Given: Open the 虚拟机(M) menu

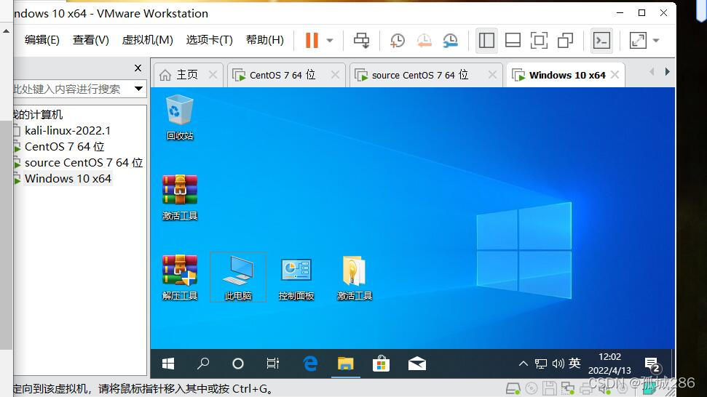Looking at the screenshot, I should pos(147,40).
